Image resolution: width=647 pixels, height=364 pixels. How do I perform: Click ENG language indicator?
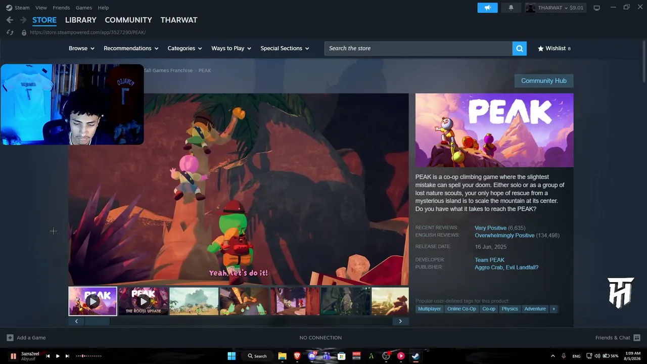point(576,356)
